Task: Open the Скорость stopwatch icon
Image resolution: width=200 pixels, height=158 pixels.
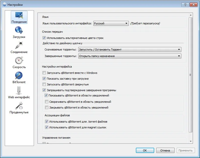Action: [19, 60]
